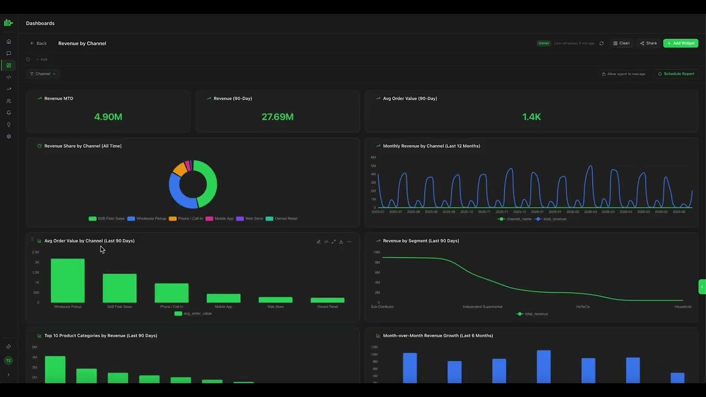
Task: Click the Avg Order Value 1.4K figure
Action: pyautogui.click(x=532, y=117)
